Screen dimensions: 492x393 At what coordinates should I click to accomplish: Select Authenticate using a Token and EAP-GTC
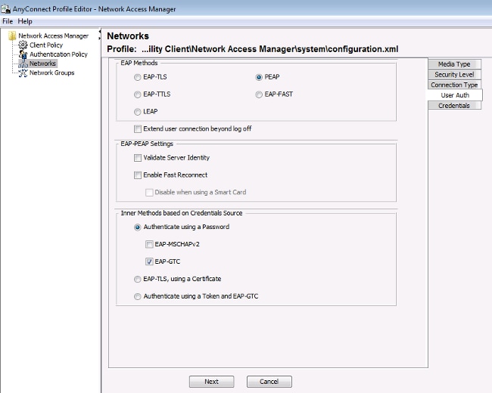point(138,296)
